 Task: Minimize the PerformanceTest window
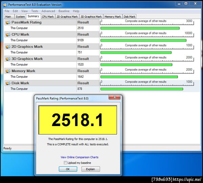click(x=179, y=4)
